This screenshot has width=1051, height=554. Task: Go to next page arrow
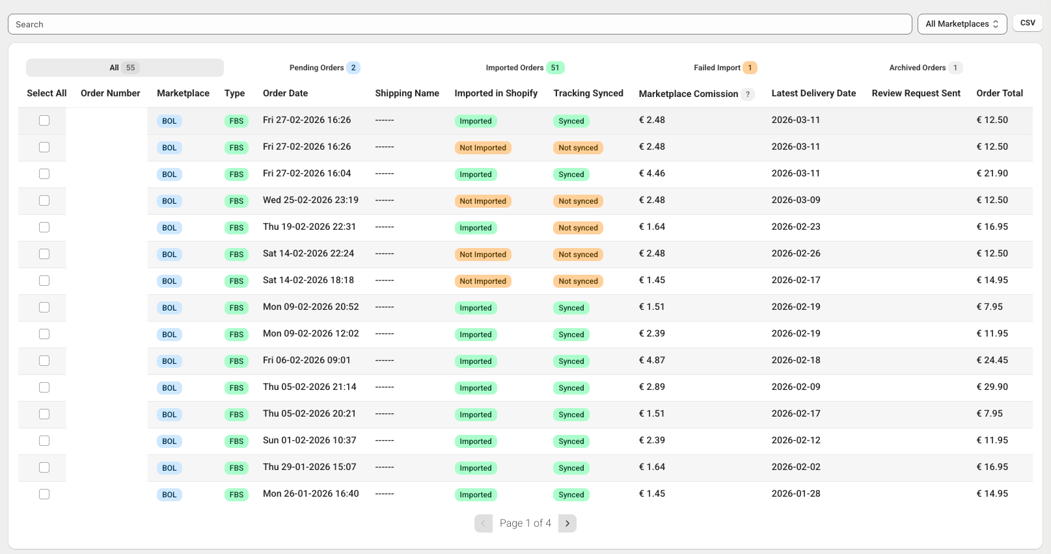(567, 523)
